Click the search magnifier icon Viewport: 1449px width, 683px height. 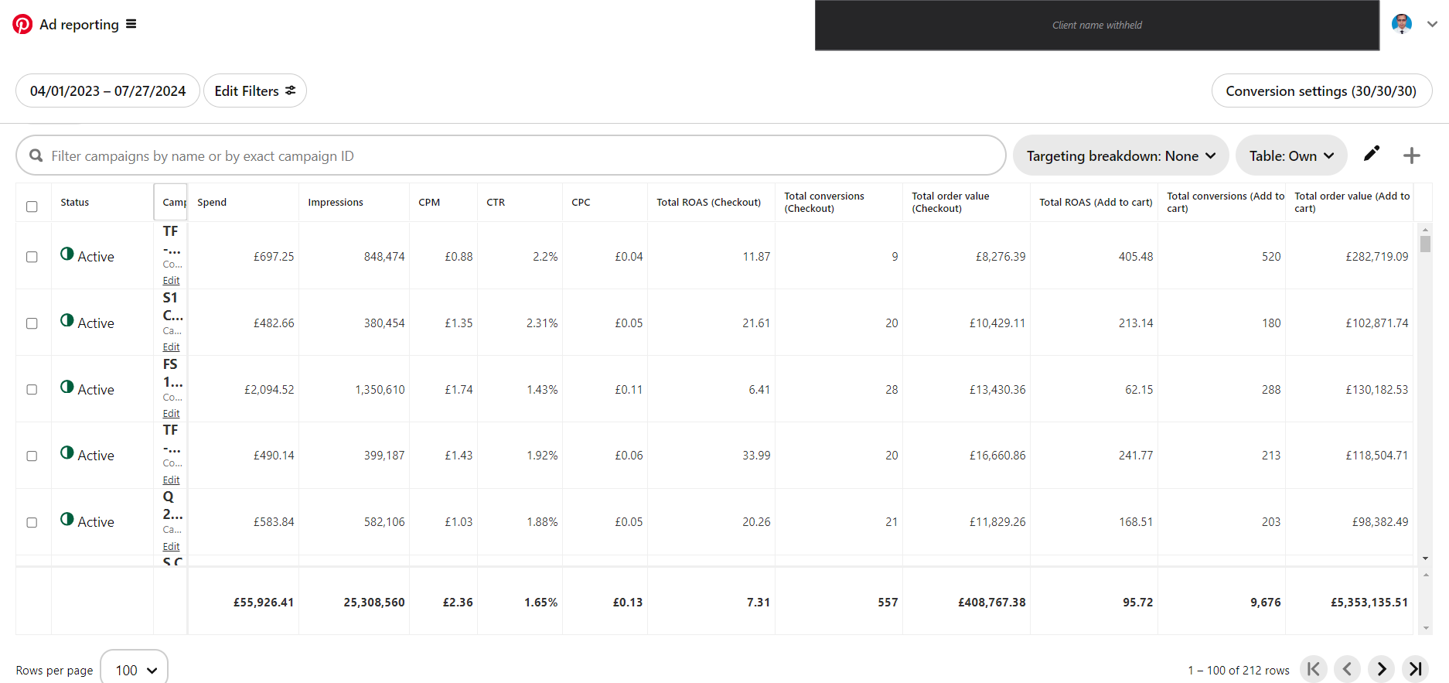(36, 155)
